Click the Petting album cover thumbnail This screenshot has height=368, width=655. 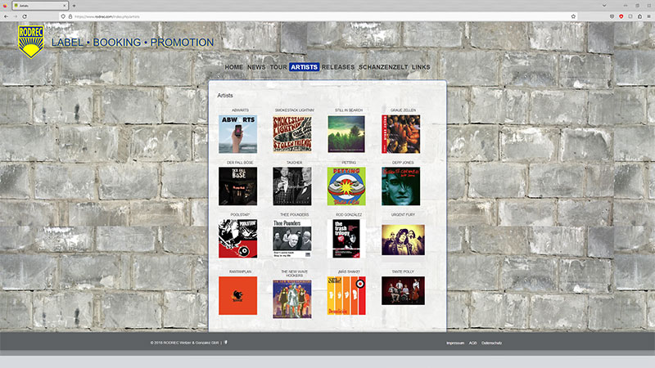(346, 186)
